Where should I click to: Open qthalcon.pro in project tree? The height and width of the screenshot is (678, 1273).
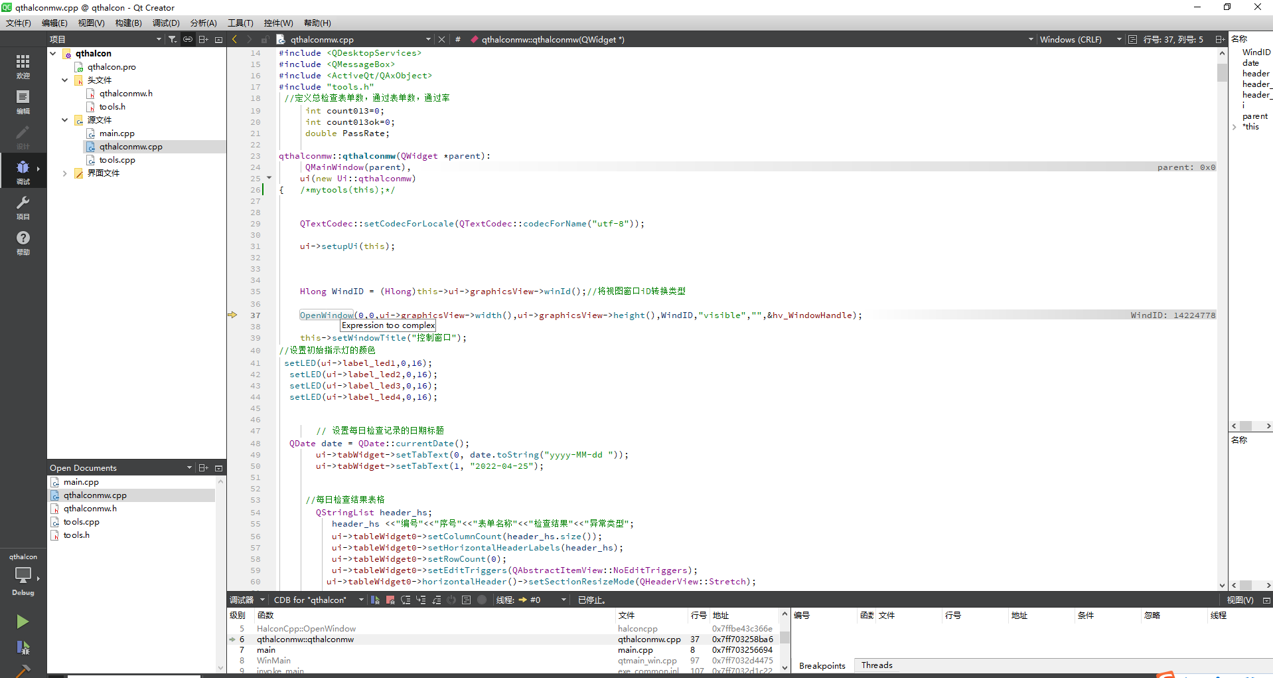(x=112, y=66)
